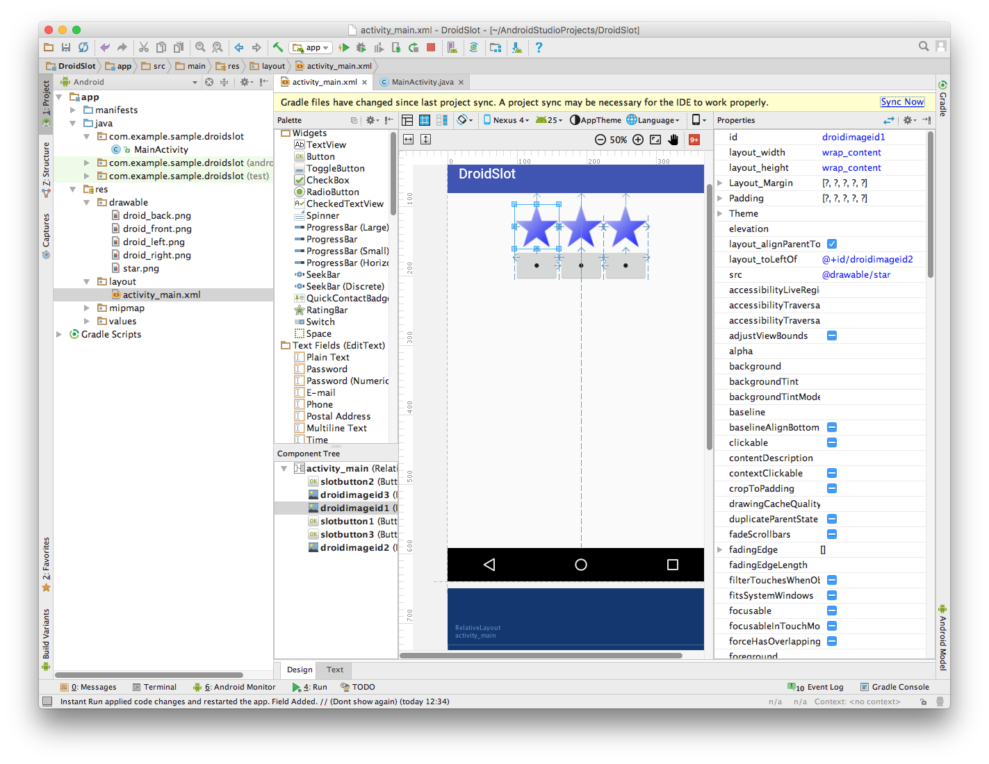This screenshot has width=989, height=764.
Task: Click the Find magnifier icon in toolbar
Action: point(200,47)
